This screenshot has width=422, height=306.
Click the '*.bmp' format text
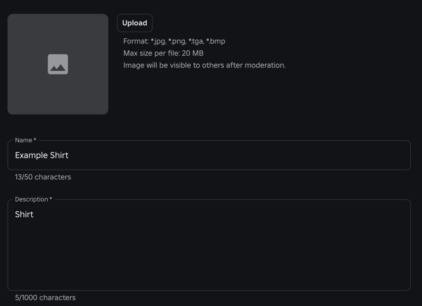click(216, 41)
